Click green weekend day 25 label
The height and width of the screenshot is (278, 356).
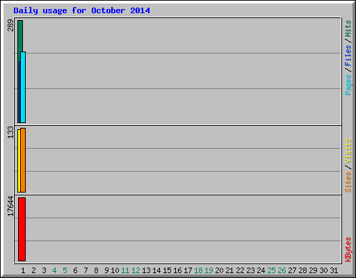271,270
